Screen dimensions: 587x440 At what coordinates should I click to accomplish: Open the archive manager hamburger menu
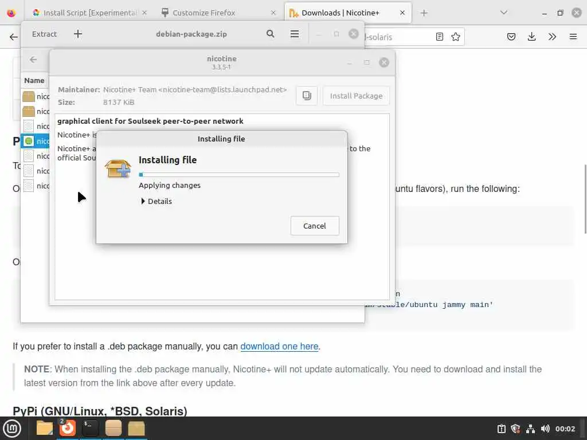295,34
